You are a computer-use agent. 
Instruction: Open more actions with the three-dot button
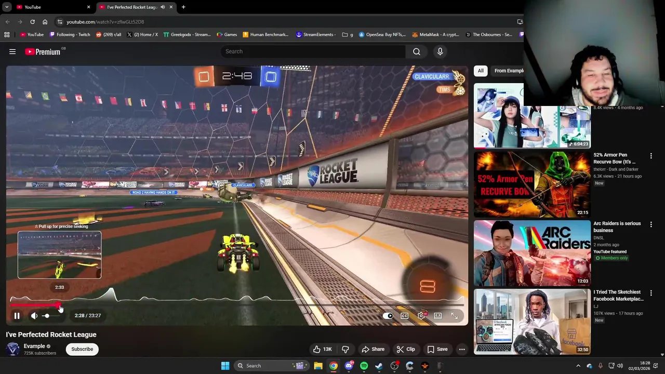(x=462, y=349)
